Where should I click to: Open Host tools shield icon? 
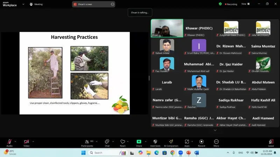point(155,142)
